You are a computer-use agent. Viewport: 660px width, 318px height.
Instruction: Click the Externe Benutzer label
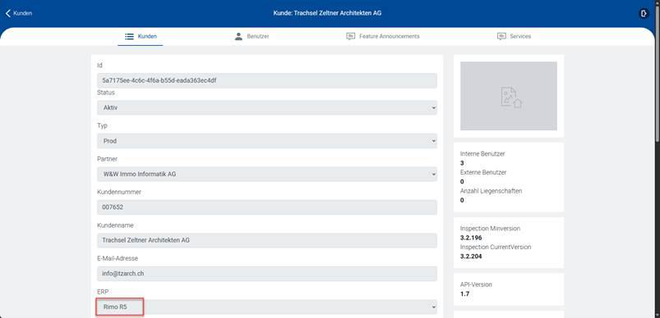[x=483, y=172]
